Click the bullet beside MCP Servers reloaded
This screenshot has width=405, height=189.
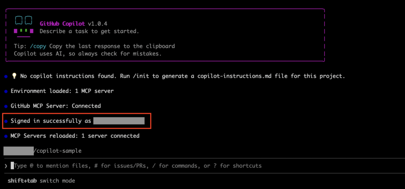(x=6, y=136)
